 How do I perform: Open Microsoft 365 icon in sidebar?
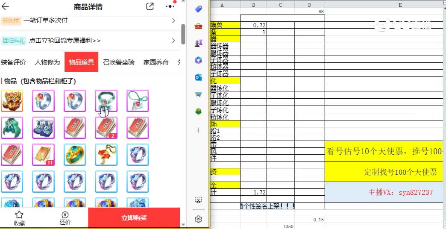click(198, 60)
